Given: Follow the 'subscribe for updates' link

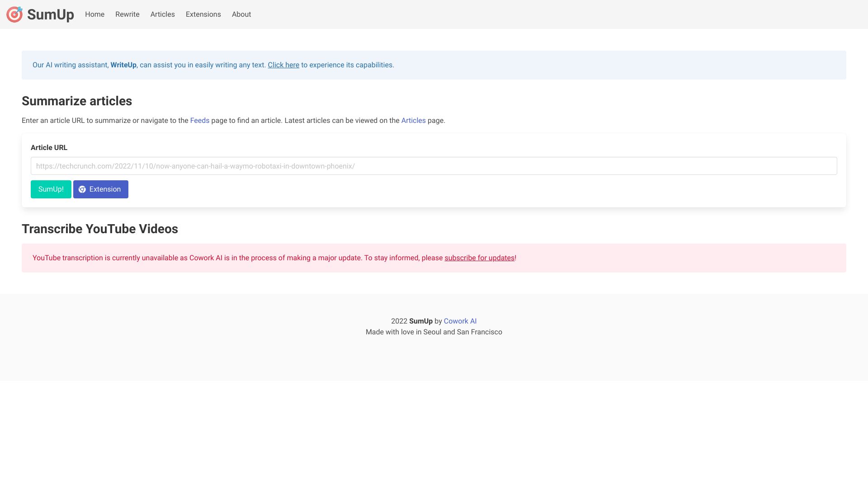Looking at the screenshot, I should (x=479, y=258).
